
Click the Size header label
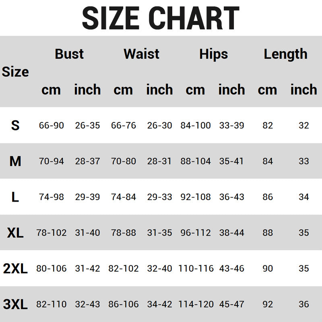(15, 72)
